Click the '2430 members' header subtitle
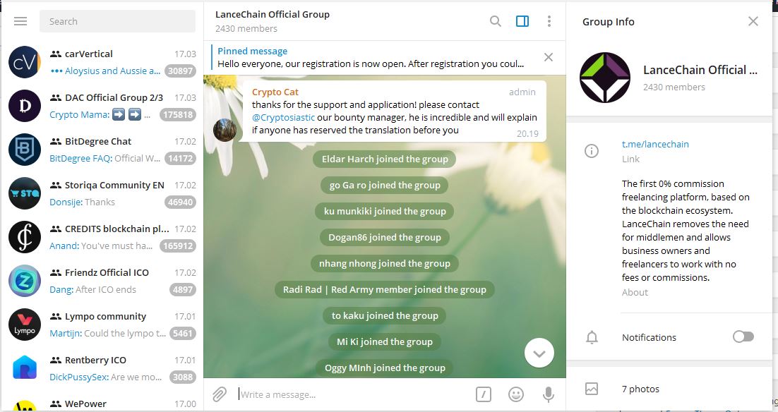The width and height of the screenshot is (778, 412). coord(246,29)
